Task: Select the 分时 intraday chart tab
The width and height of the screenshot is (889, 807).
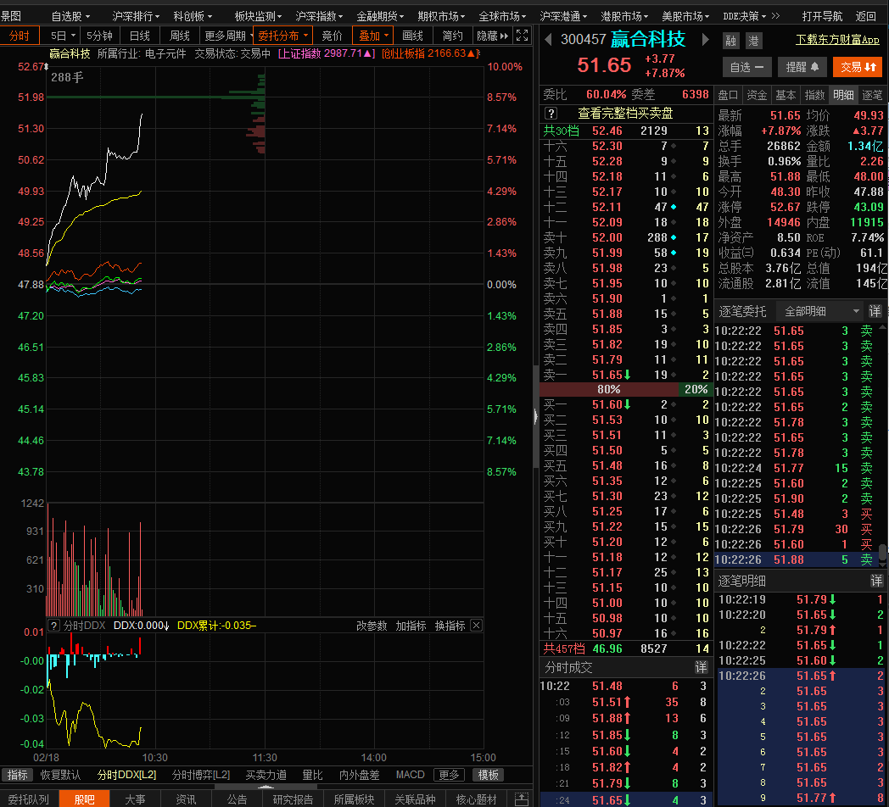Action: point(20,36)
